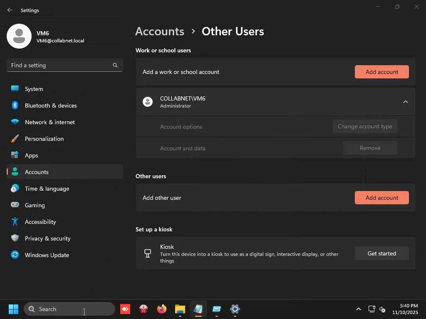Open Privacy & security settings

tap(47, 238)
